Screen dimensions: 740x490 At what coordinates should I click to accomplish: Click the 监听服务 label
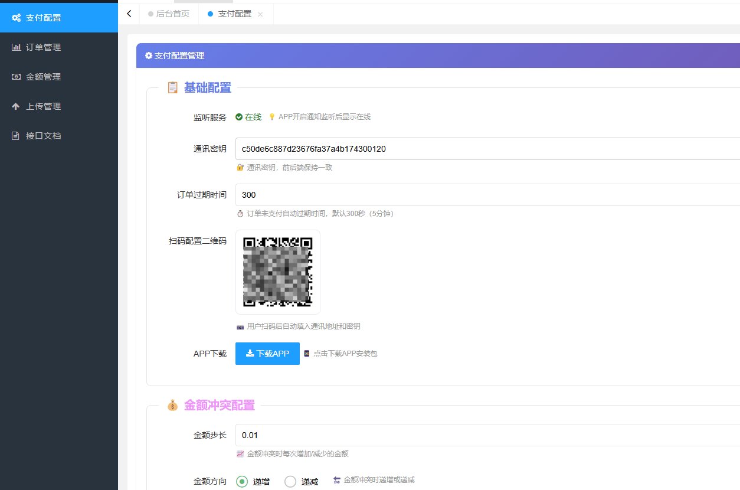pos(210,117)
